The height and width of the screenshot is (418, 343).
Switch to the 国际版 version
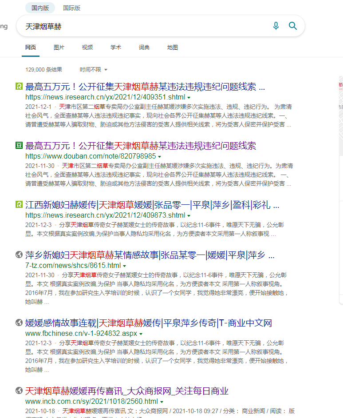(71, 8)
